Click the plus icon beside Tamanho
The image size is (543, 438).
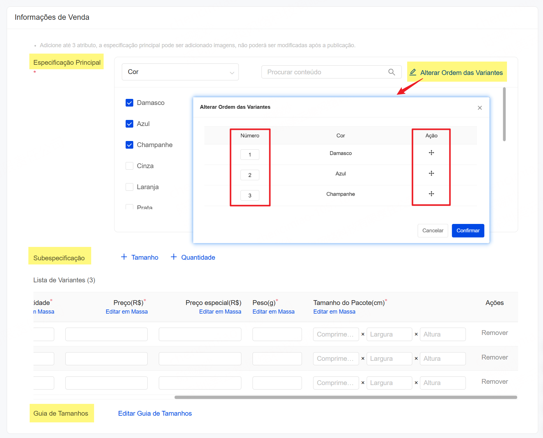(124, 257)
